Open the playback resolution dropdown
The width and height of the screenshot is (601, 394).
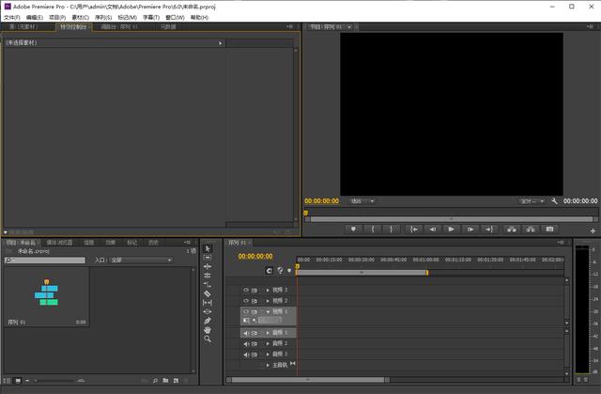[532, 200]
